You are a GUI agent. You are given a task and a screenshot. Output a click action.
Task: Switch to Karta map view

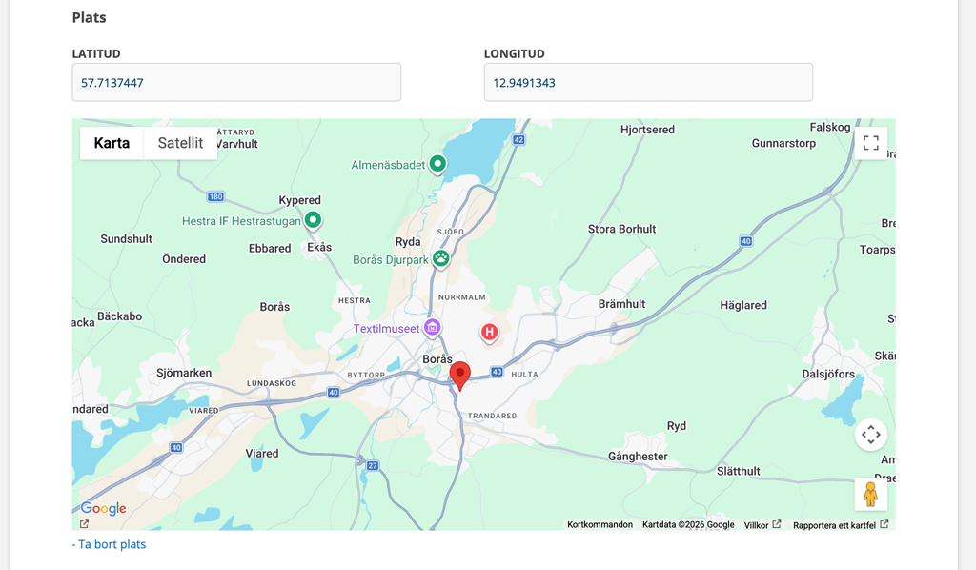click(x=112, y=143)
